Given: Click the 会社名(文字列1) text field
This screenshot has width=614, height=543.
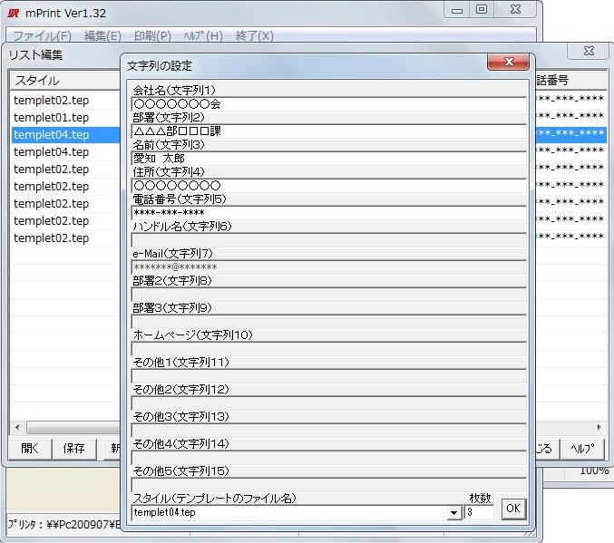Looking at the screenshot, I should (328, 103).
